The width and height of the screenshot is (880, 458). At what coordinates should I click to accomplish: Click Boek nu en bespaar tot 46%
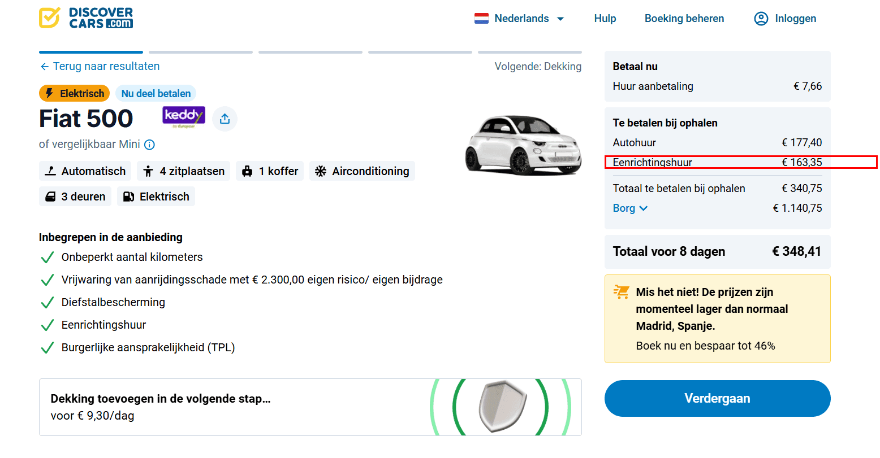point(705,346)
